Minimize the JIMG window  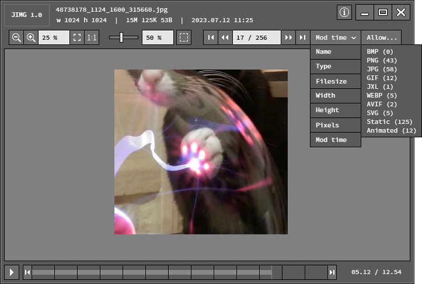point(365,12)
